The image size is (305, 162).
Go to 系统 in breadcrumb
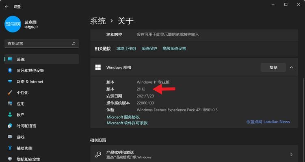98,21
